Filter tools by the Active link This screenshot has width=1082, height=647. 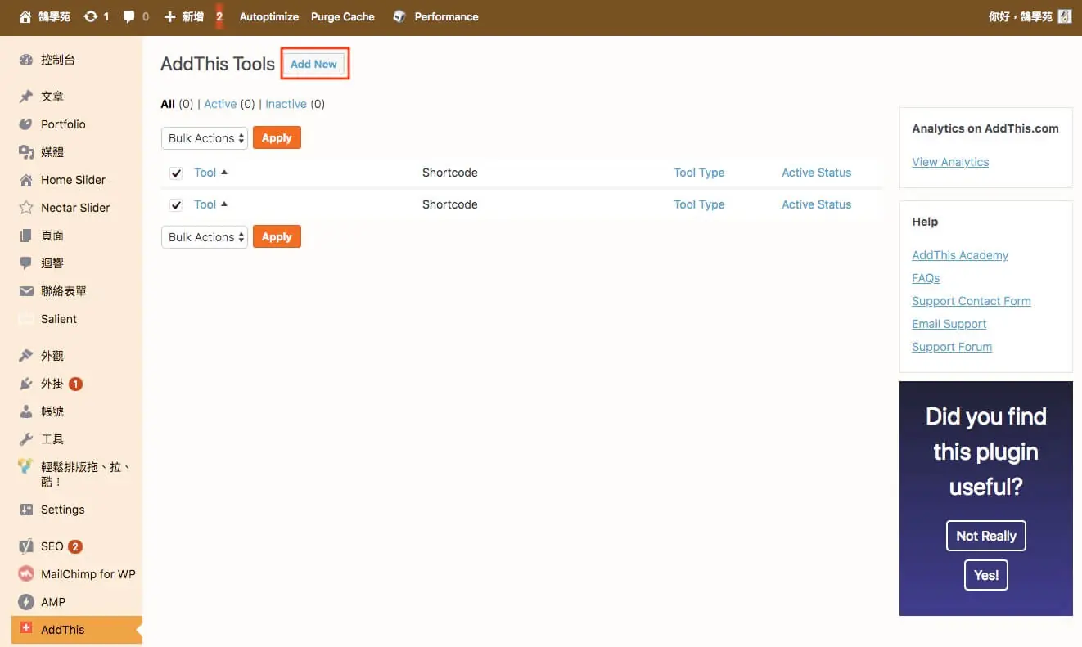(x=220, y=104)
